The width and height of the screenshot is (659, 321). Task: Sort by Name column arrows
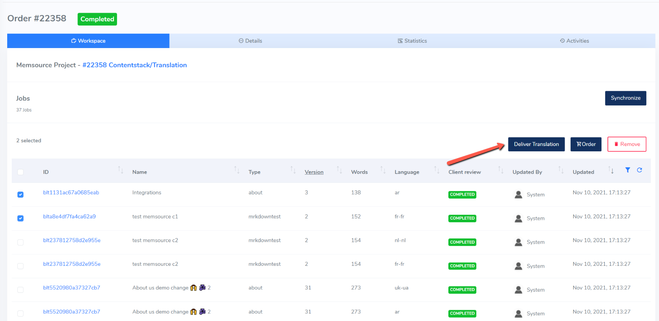(237, 170)
